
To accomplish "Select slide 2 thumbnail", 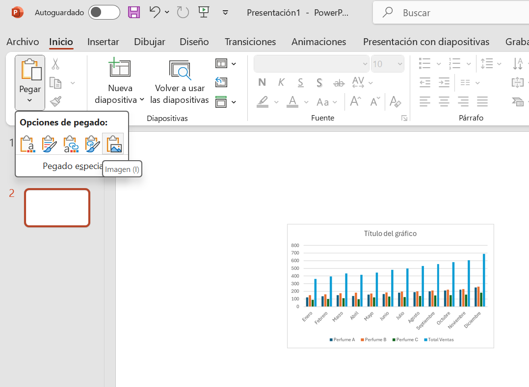I will [x=57, y=208].
